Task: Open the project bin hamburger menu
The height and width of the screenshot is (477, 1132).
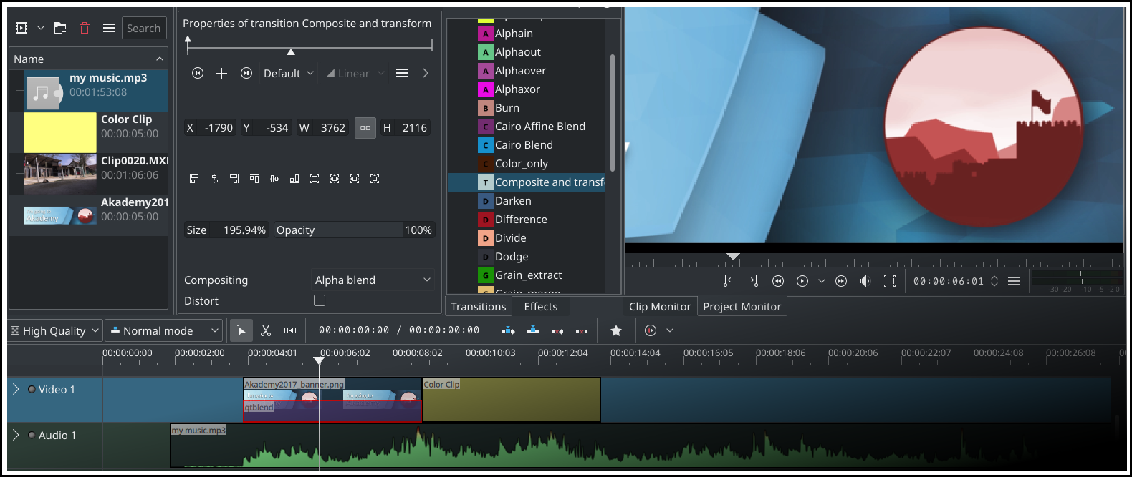Action: click(x=109, y=28)
